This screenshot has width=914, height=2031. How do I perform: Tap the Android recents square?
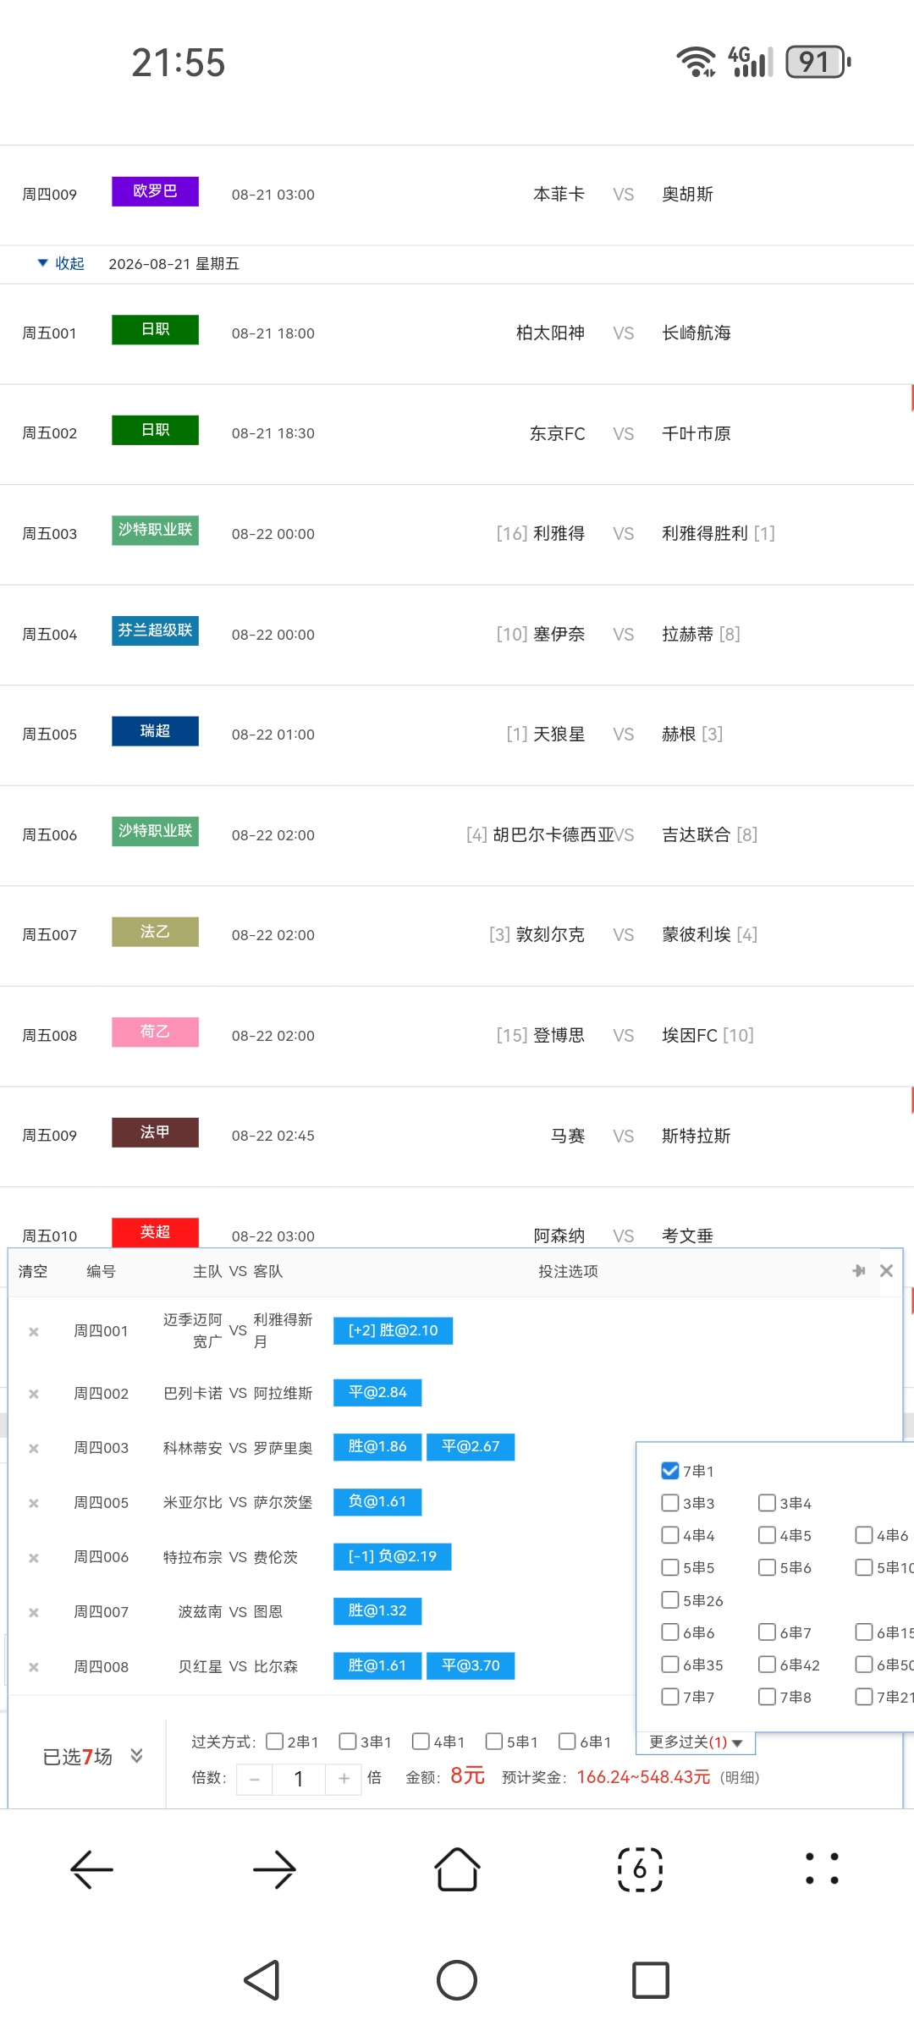(651, 1980)
